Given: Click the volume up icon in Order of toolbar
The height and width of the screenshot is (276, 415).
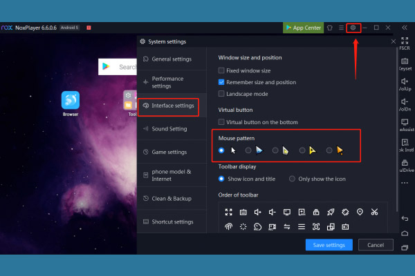Looking at the screenshot, I should tap(258, 212).
